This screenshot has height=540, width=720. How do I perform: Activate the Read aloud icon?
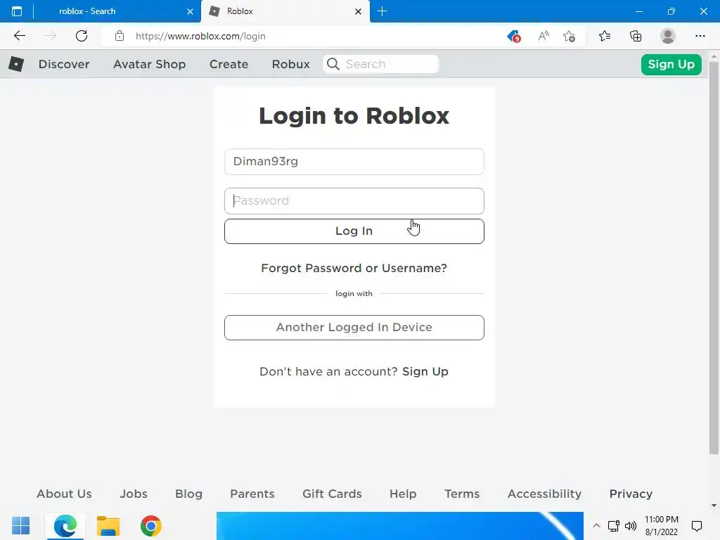(x=544, y=36)
